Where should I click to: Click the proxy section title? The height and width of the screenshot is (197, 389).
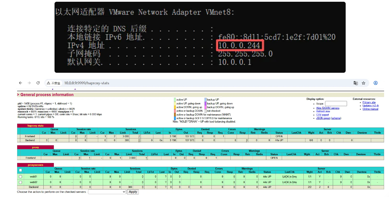coord(36,147)
